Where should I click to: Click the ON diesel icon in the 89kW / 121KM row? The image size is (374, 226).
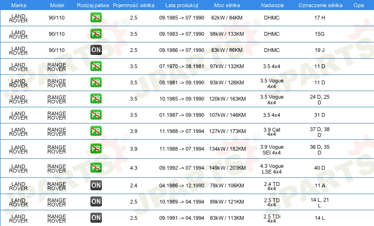coord(96,202)
